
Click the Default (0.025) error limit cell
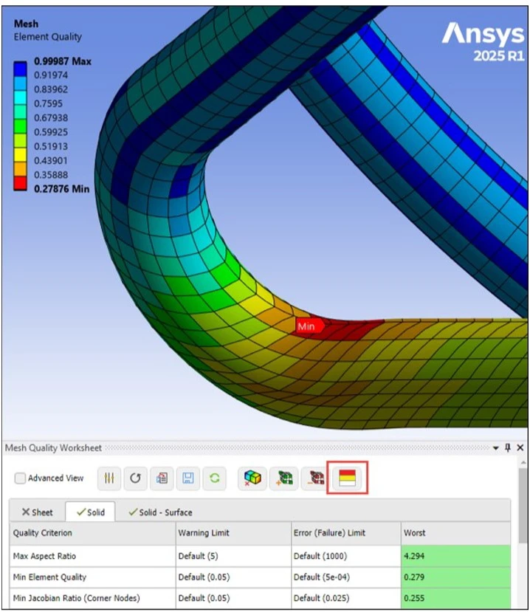(346, 598)
